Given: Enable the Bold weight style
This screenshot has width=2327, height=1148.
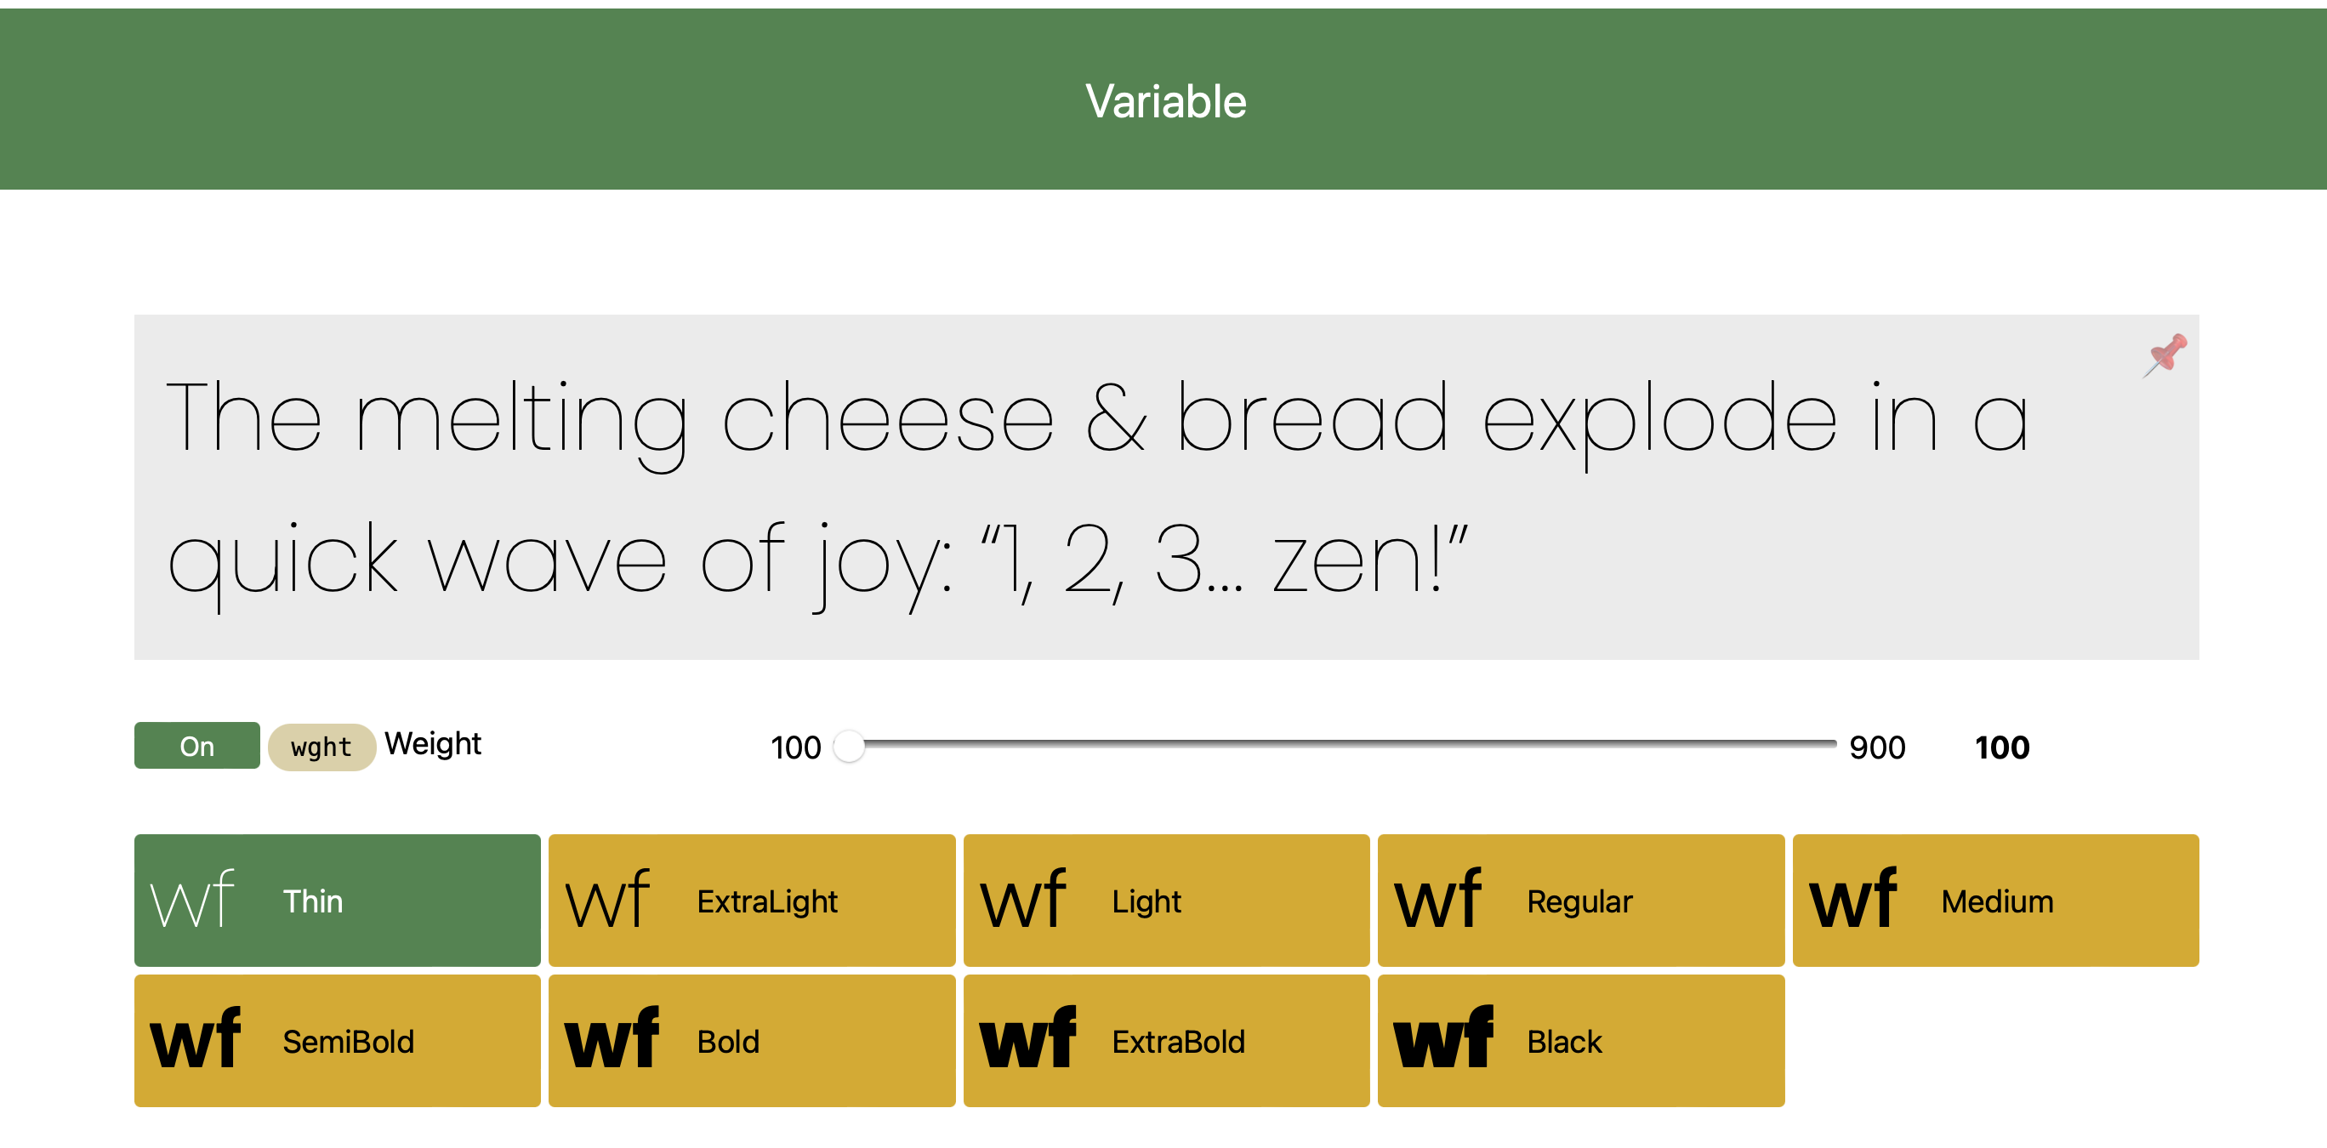Looking at the screenshot, I should pyautogui.click(x=751, y=1040).
